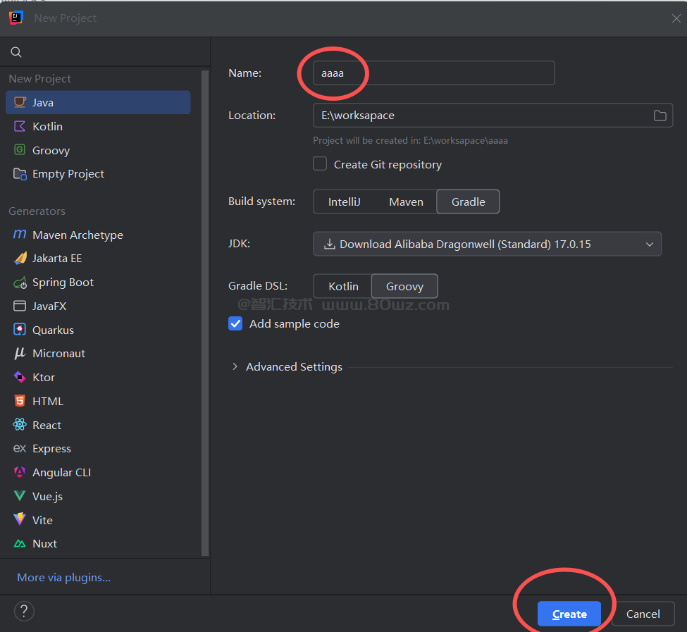Click the left list scrollbar
This screenshot has height=632, width=687.
pos(205,313)
